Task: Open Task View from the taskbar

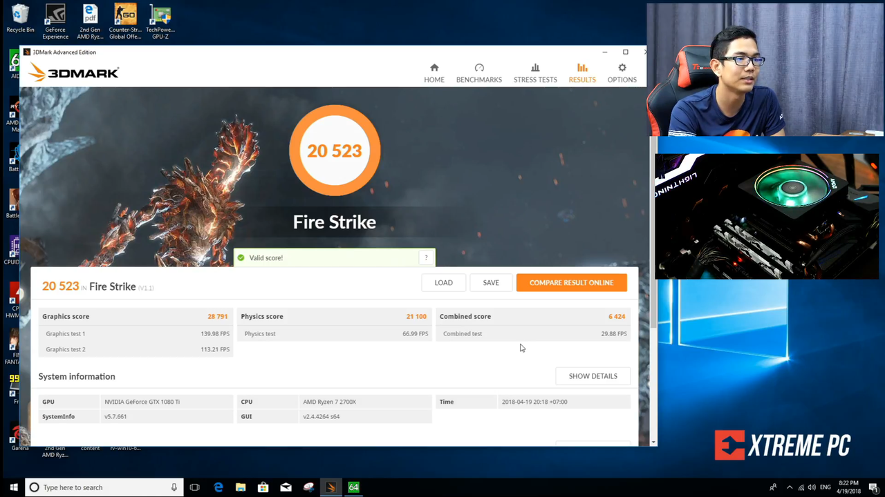Action: coord(194,487)
